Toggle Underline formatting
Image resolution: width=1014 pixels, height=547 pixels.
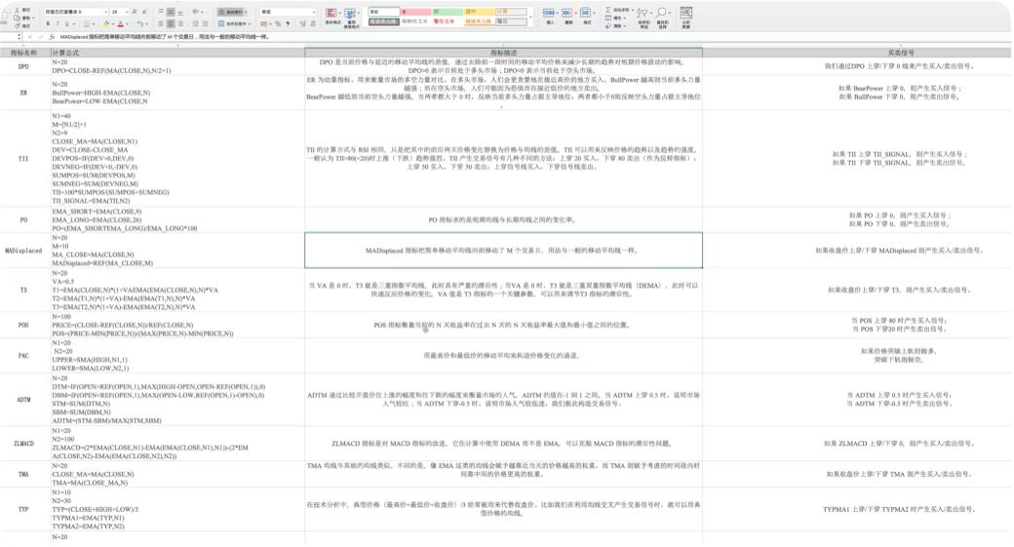click(x=66, y=23)
